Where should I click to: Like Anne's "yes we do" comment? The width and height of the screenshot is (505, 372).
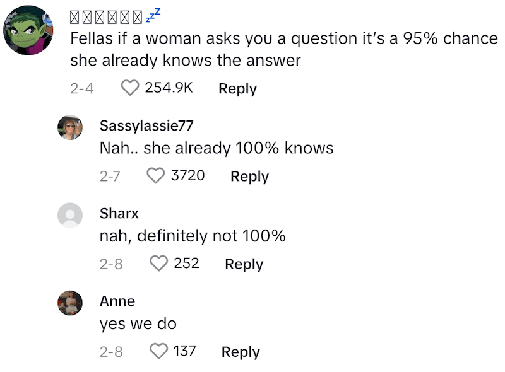tap(158, 351)
